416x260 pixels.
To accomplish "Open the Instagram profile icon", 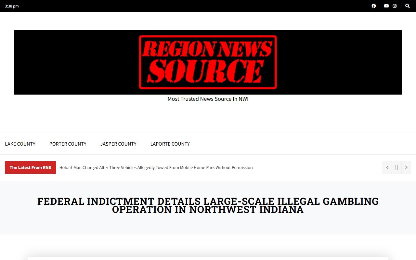I will [395, 6].
